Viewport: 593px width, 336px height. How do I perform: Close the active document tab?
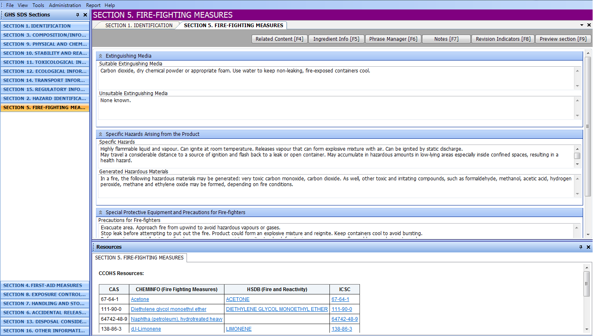588,25
